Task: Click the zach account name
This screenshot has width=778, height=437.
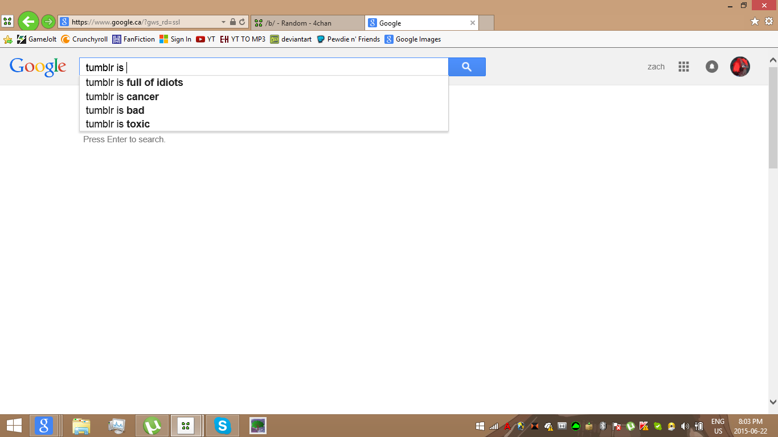Action: tap(656, 67)
